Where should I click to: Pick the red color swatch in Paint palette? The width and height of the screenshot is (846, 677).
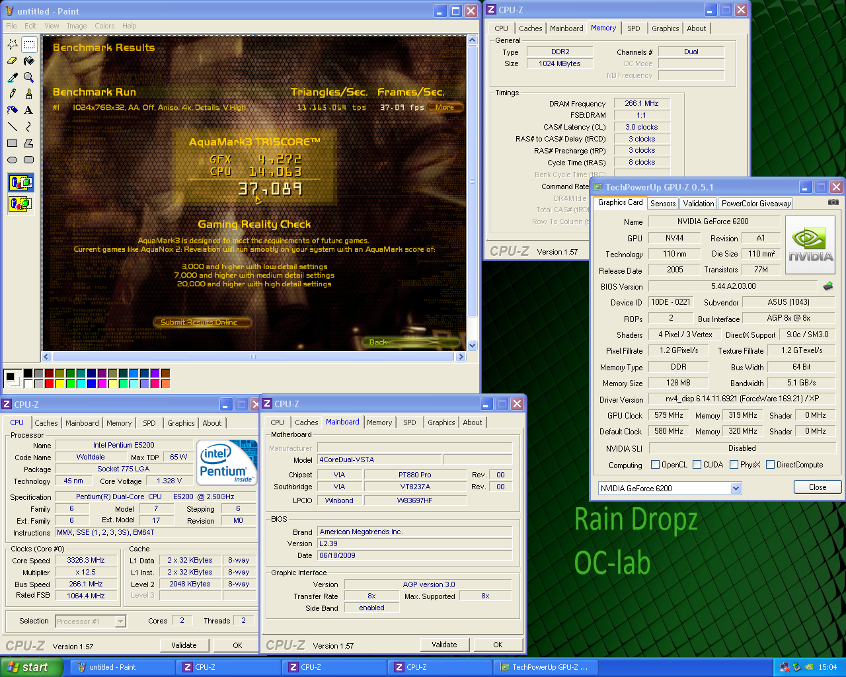49,383
